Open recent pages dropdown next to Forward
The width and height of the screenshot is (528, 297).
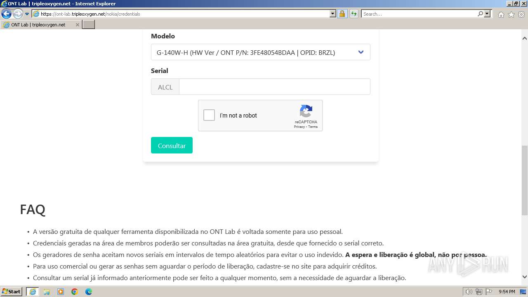pos(27,14)
